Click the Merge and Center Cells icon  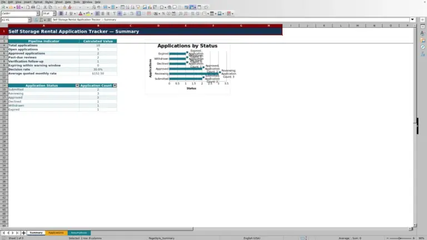pyautogui.click(x=138, y=13)
